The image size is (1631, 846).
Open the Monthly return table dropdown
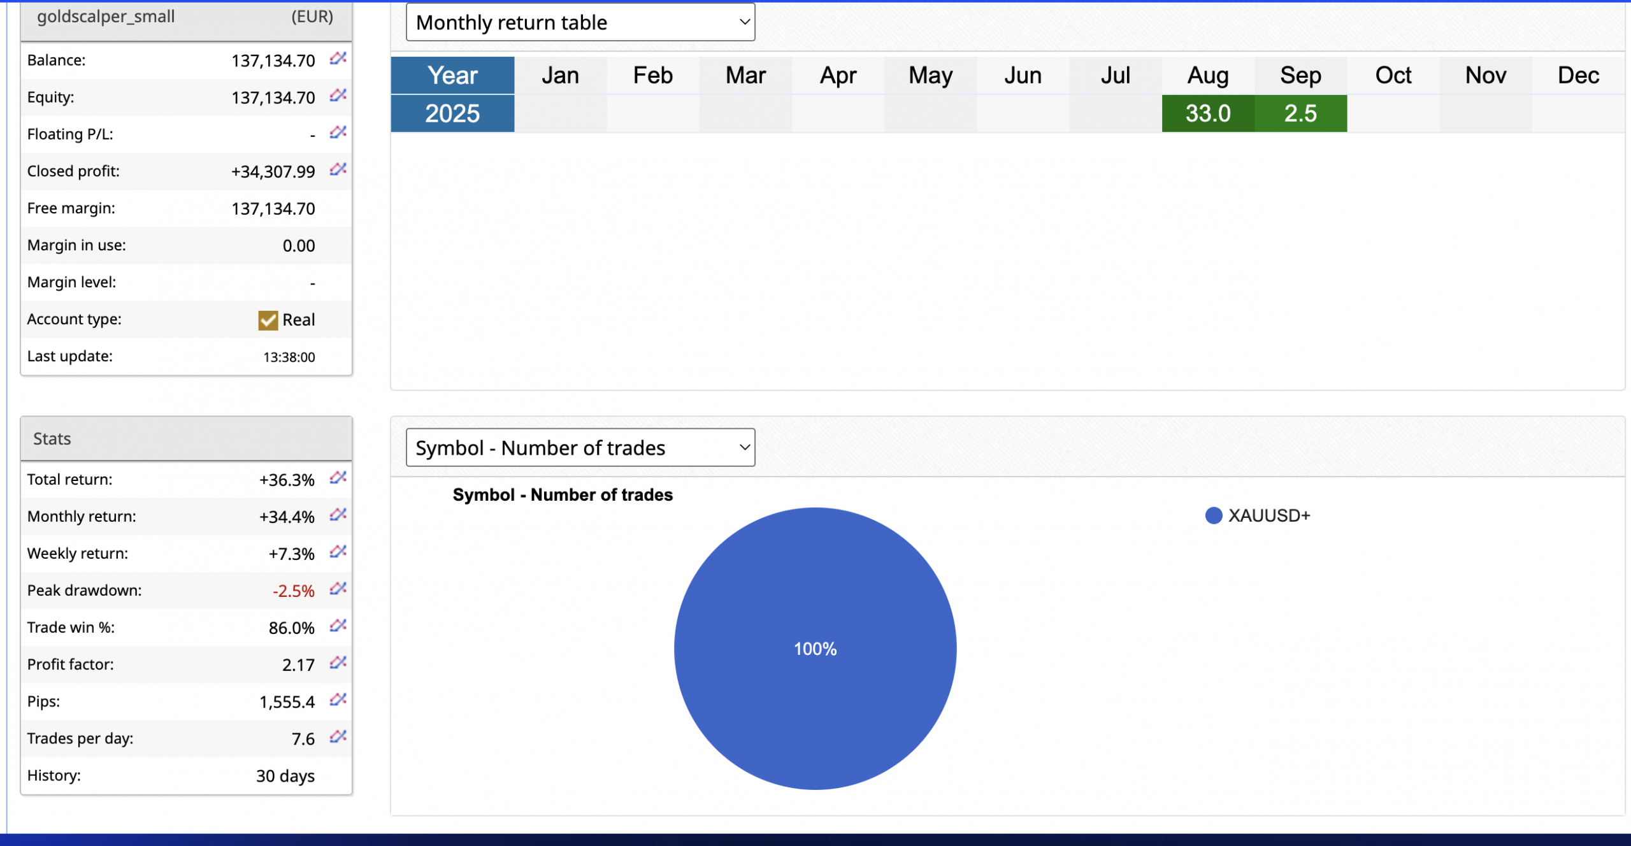[x=580, y=22]
